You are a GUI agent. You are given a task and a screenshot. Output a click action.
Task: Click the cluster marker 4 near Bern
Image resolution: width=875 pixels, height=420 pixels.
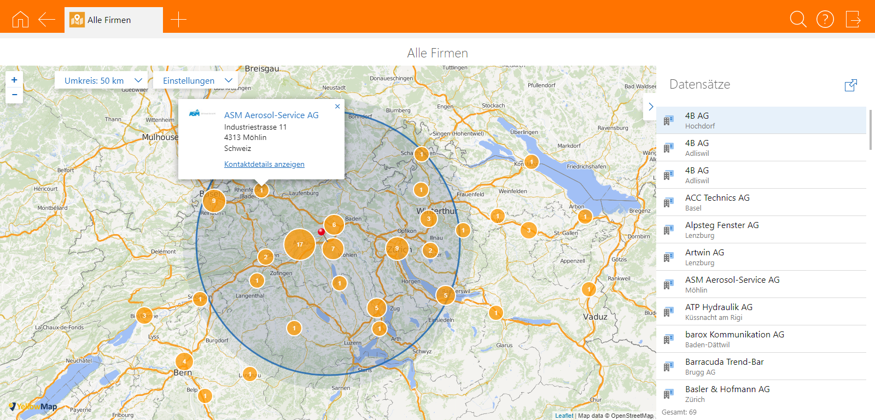click(x=184, y=361)
